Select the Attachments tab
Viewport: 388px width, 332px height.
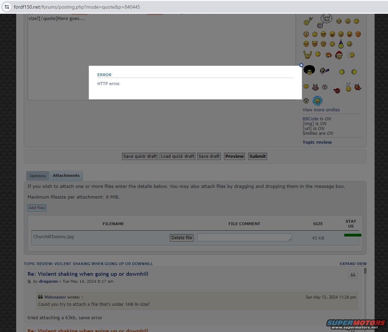tap(66, 175)
